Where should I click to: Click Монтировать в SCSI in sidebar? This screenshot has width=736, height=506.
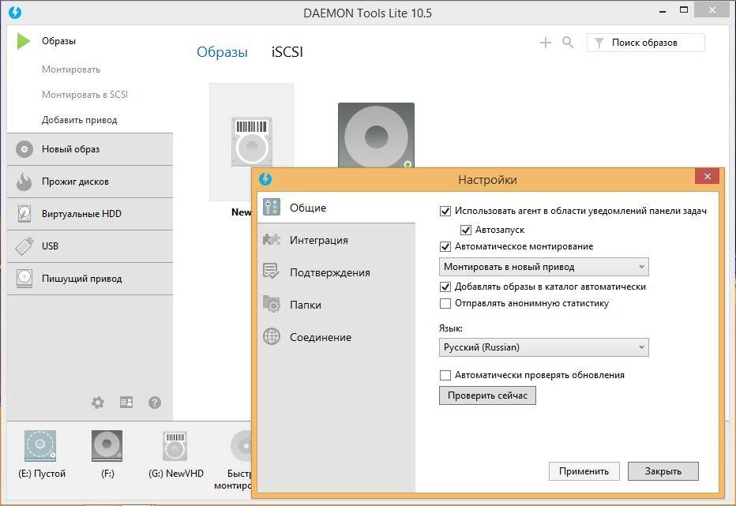[84, 95]
